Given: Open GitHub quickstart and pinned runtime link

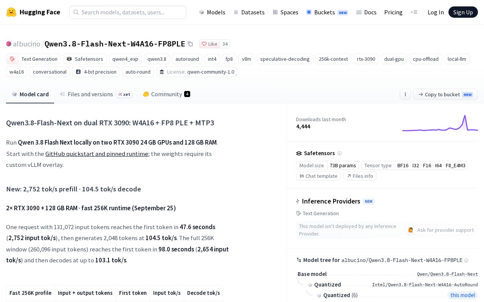Looking at the screenshot, I should (97, 154).
